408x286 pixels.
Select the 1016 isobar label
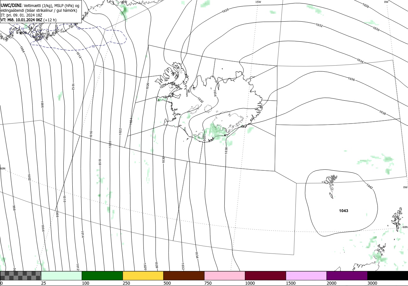(91, 134)
